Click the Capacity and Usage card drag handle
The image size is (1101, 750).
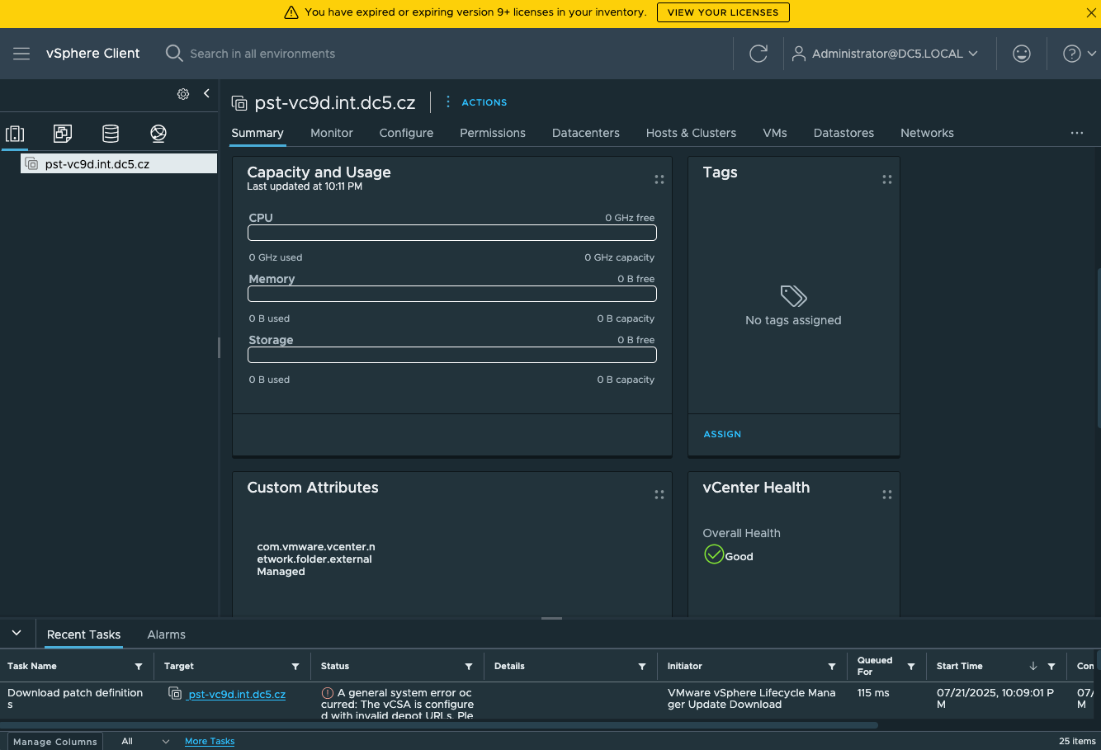click(x=659, y=179)
